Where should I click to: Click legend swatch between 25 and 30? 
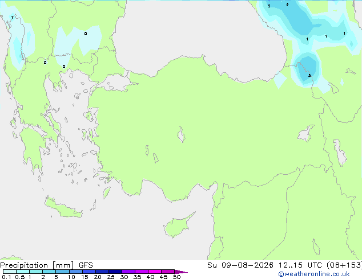click(x=115, y=272)
